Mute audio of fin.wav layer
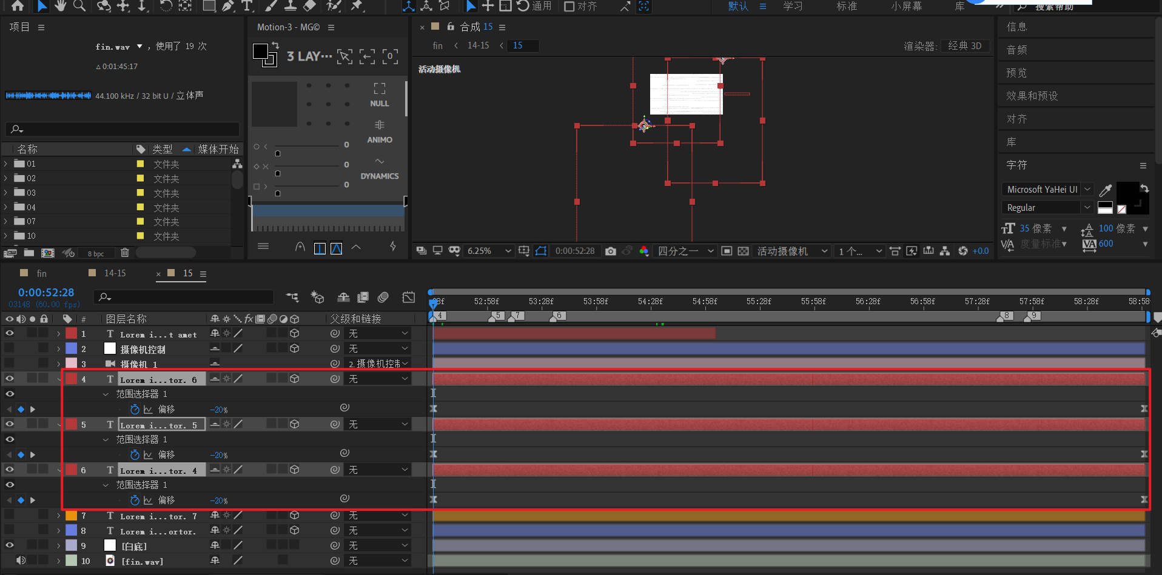The image size is (1162, 575). pyautogui.click(x=21, y=560)
